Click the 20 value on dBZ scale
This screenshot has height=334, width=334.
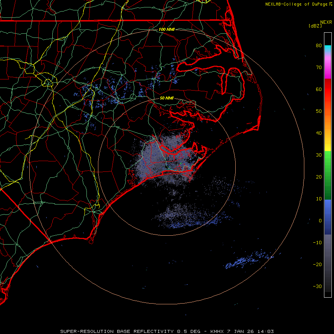(319, 177)
